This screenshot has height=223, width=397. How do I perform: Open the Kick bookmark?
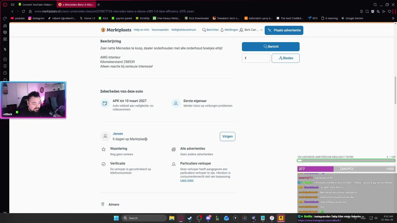(x=103, y=18)
